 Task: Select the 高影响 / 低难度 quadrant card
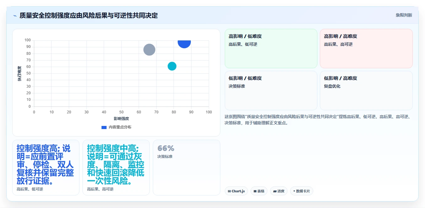click(x=271, y=49)
